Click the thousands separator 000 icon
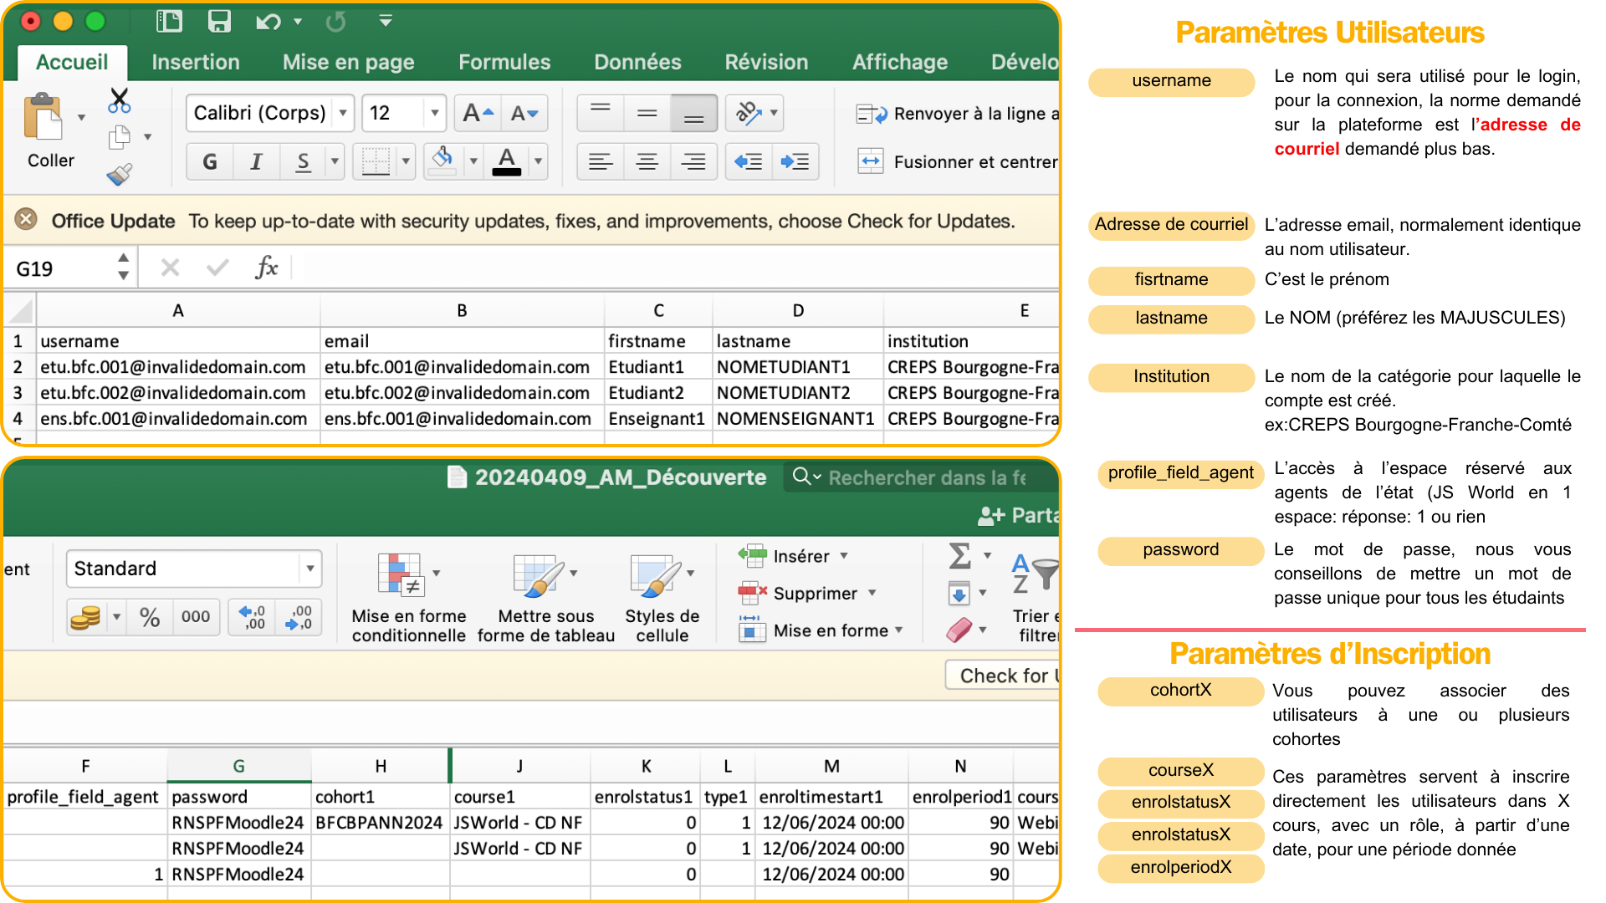1606x903 pixels. pyautogui.click(x=196, y=617)
